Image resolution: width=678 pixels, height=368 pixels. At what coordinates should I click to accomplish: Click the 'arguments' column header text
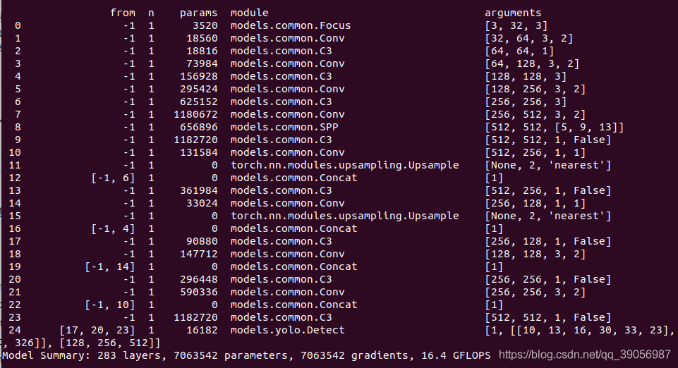[513, 13]
